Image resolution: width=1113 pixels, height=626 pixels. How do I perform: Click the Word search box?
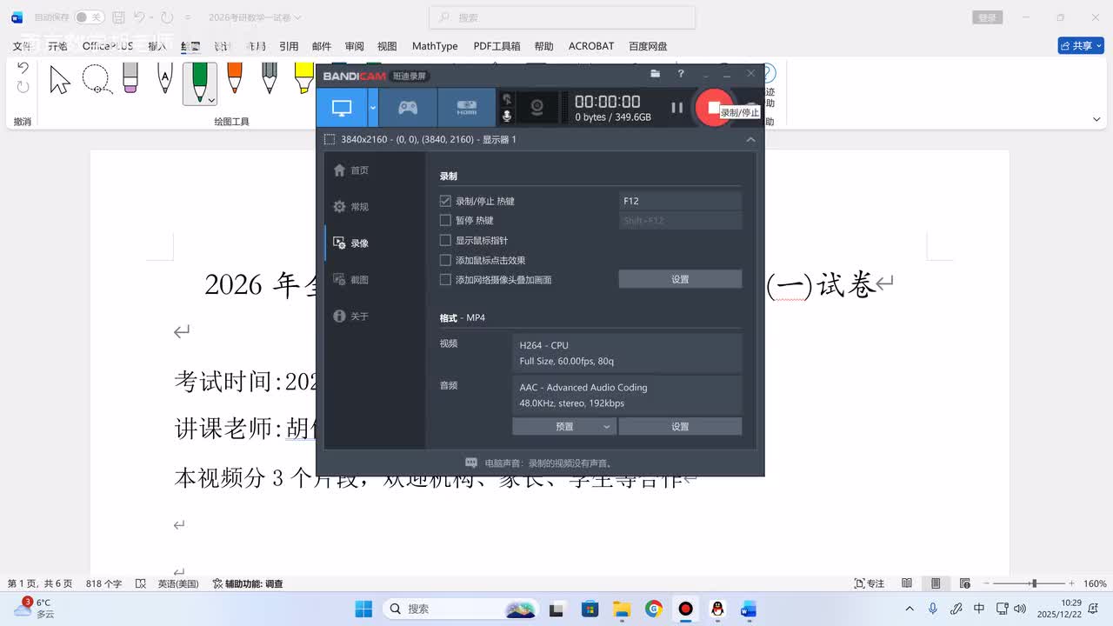click(562, 17)
